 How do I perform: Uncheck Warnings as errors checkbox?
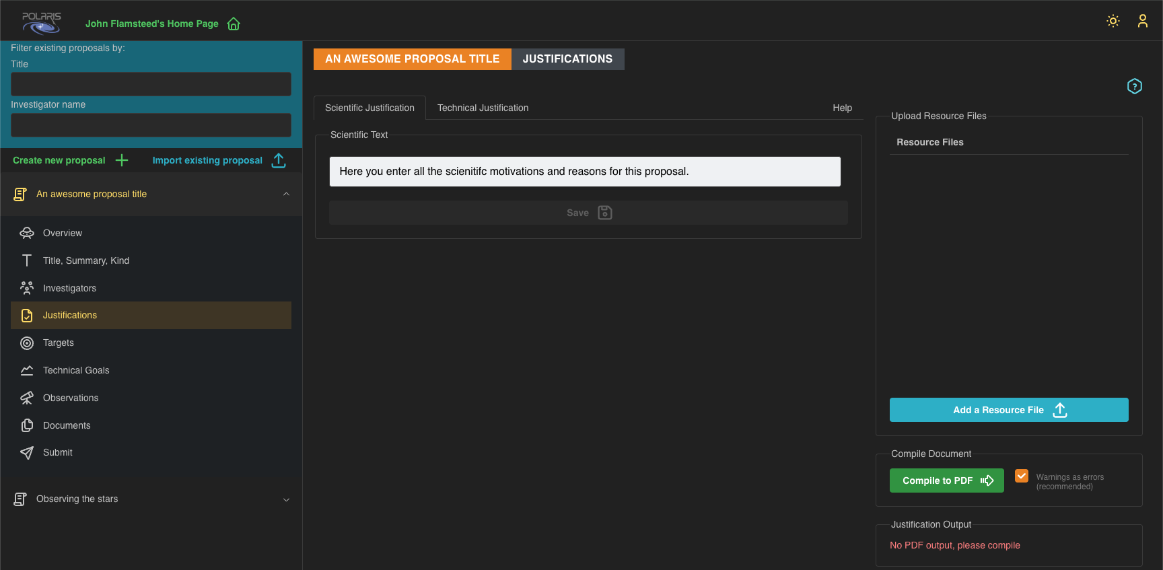(1022, 476)
